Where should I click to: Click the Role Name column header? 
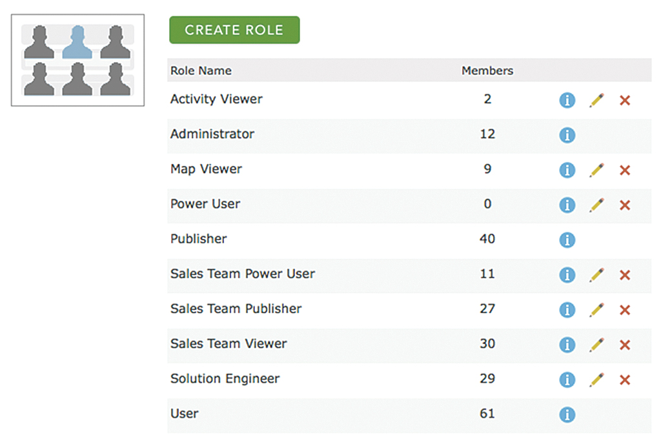[201, 71]
